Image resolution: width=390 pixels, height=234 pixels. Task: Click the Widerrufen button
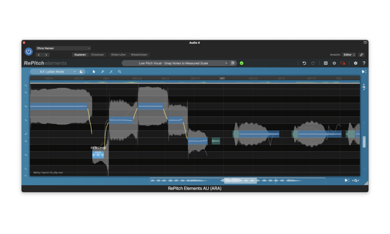tap(118, 55)
